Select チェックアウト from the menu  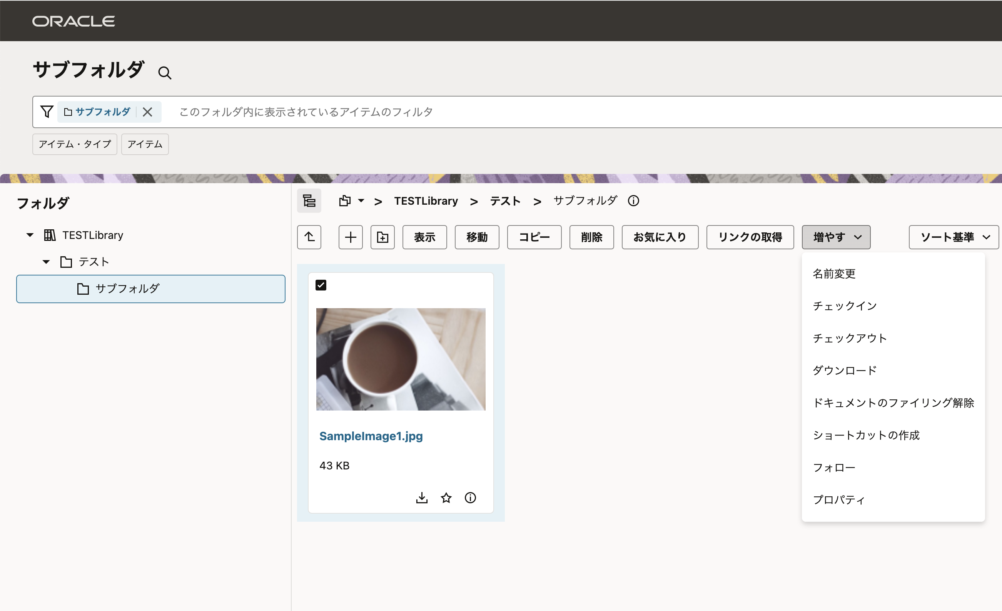tap(850, 338)
